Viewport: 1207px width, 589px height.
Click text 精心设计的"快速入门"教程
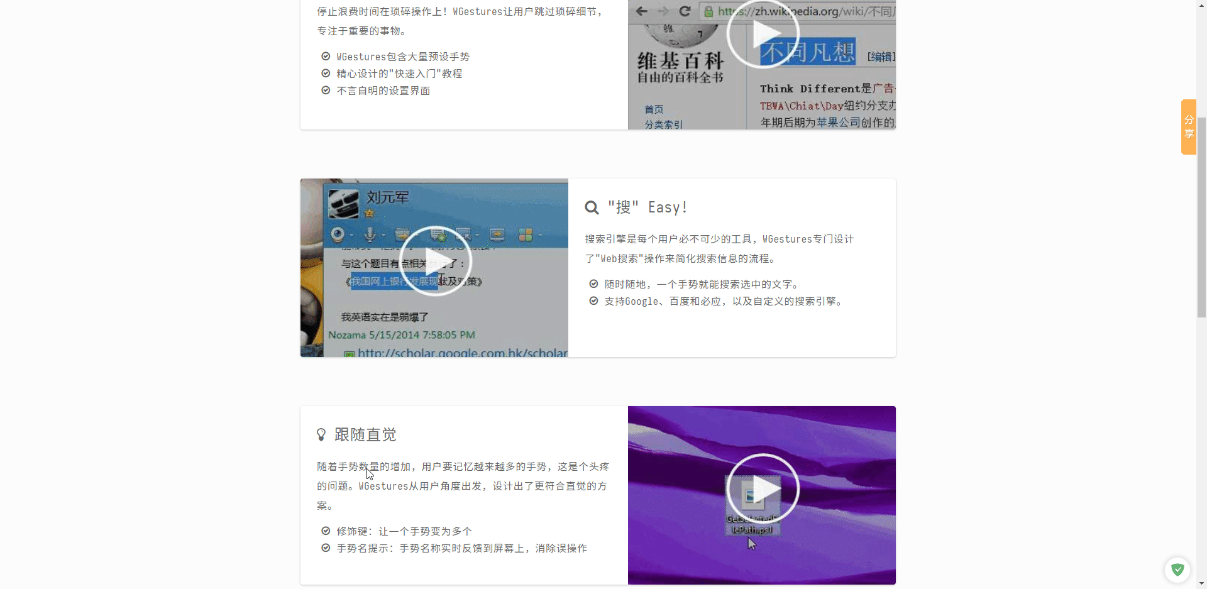tap(399, 74)
